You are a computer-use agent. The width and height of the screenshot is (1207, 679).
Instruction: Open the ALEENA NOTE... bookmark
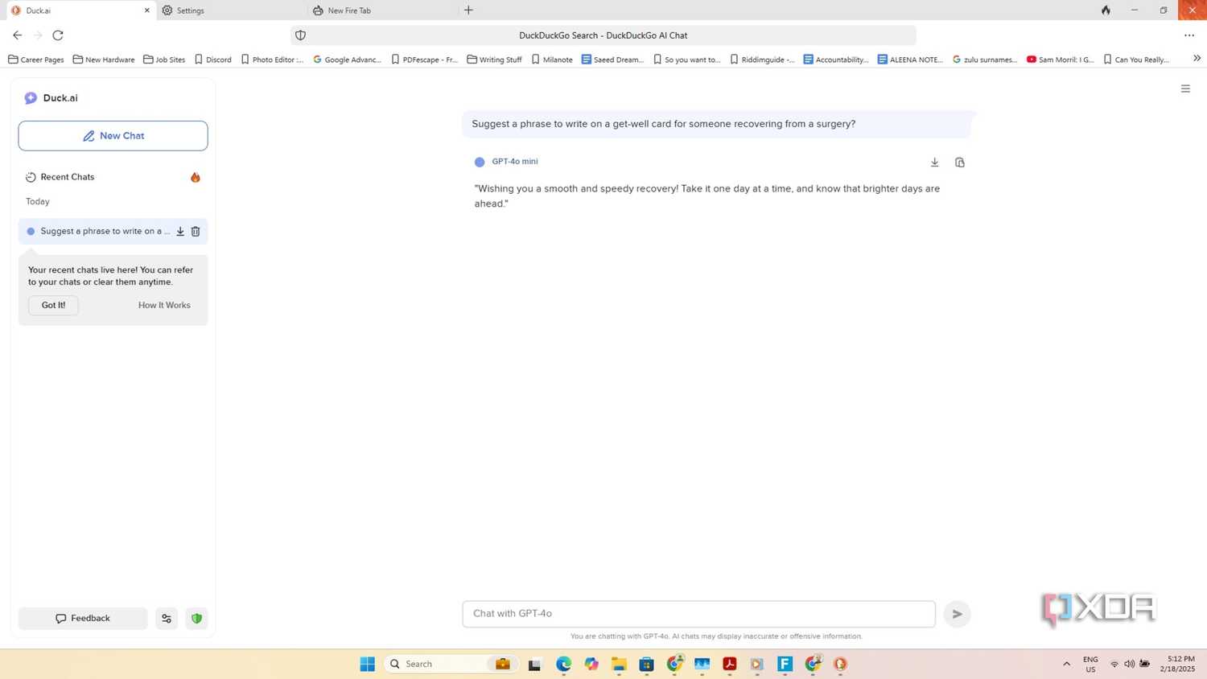click(910, 60)
